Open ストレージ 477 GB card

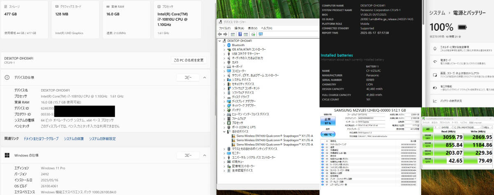tap(25, 19)
